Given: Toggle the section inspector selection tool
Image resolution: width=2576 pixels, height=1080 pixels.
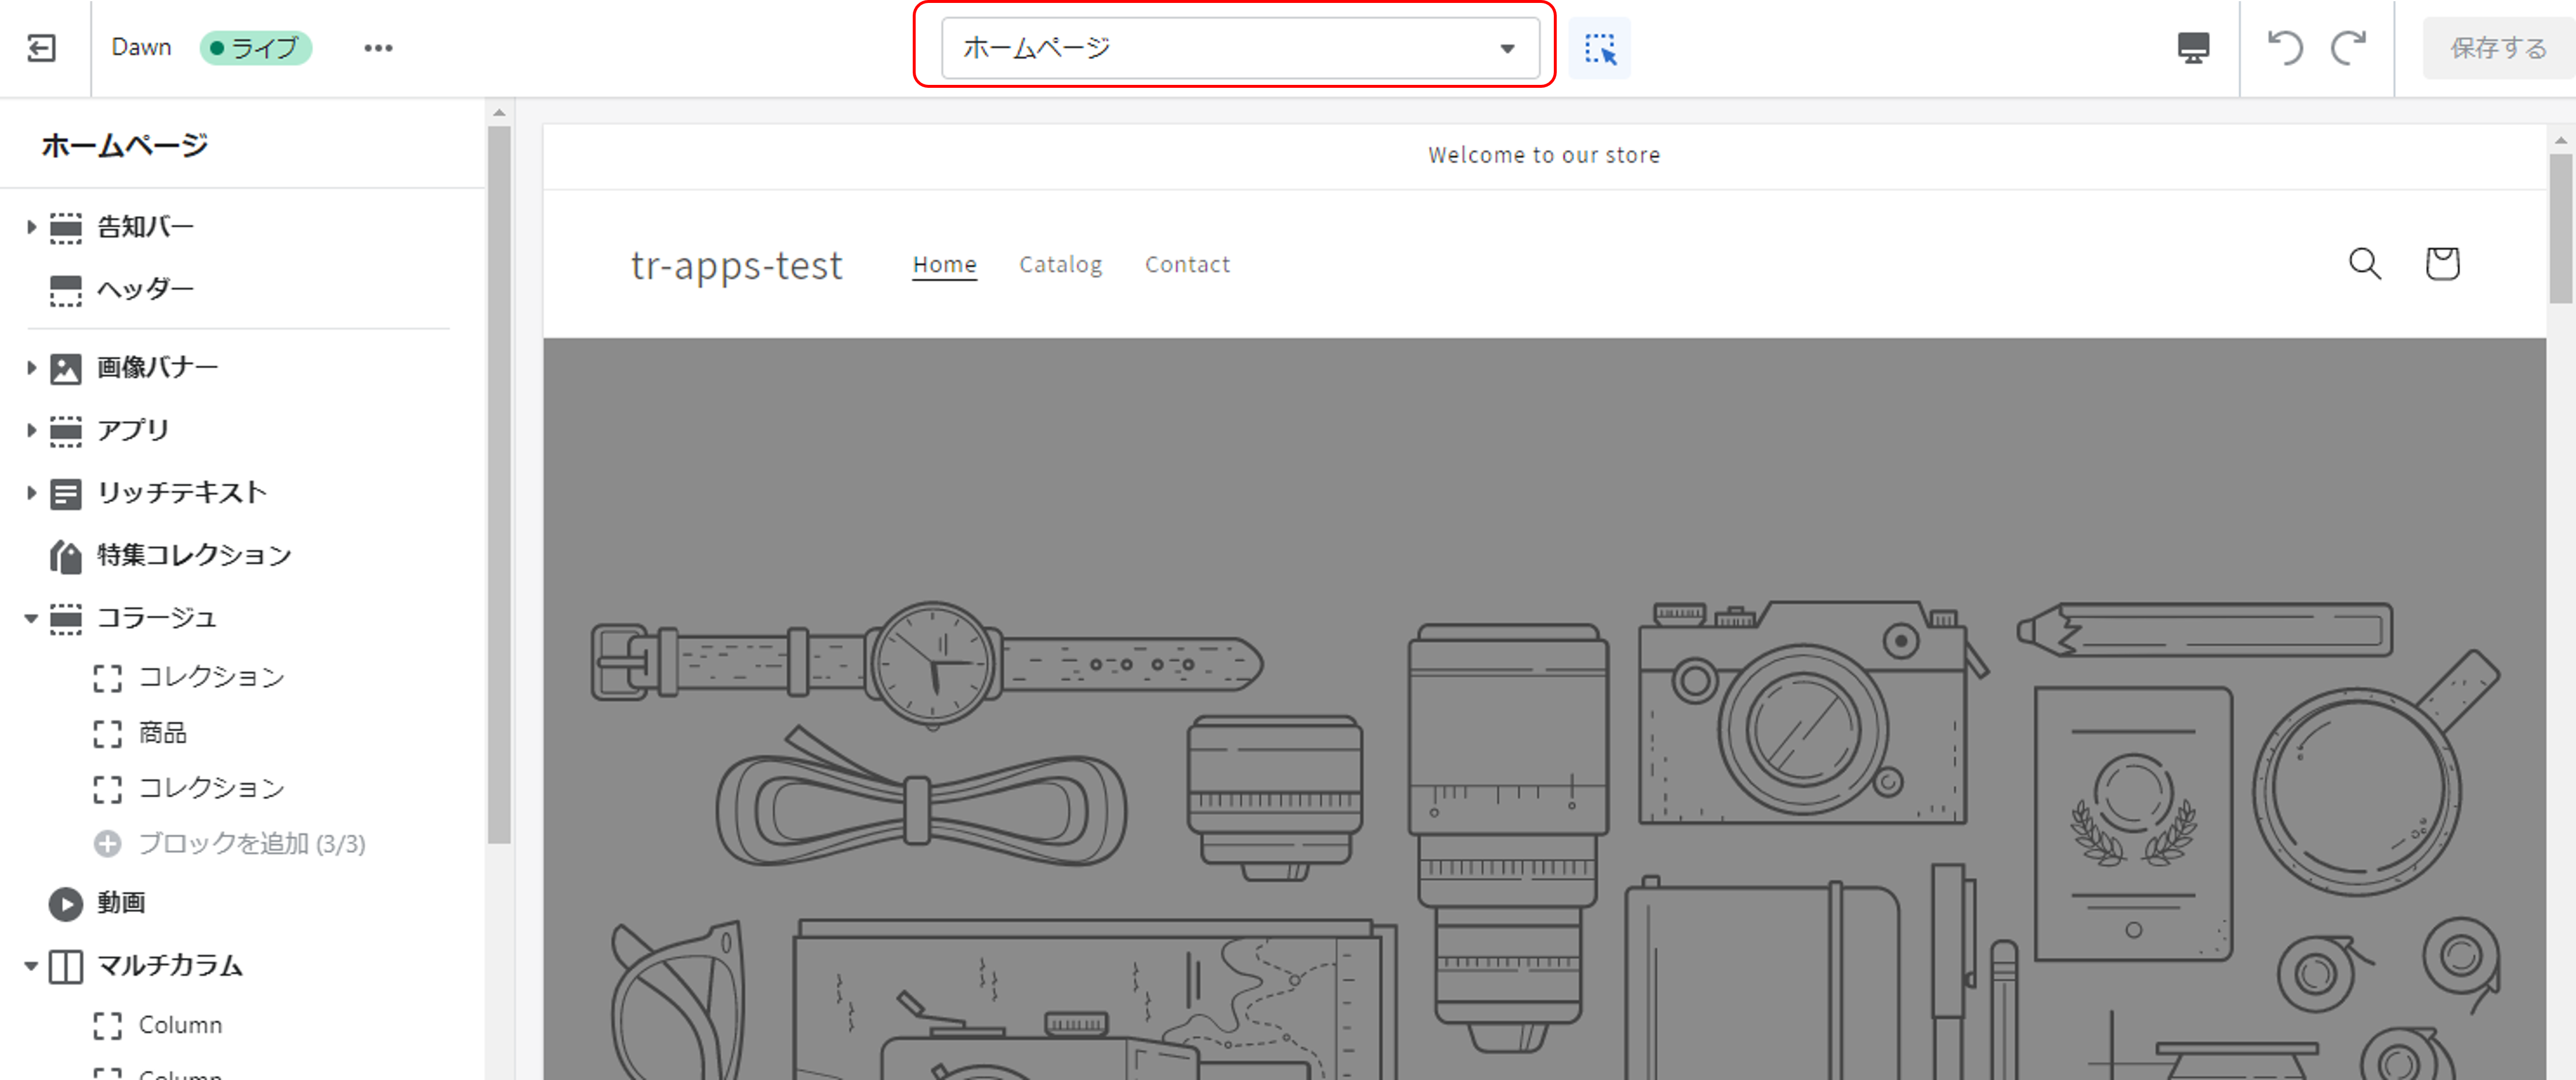Looking at the screenshot, I should tap(1599, 48).
